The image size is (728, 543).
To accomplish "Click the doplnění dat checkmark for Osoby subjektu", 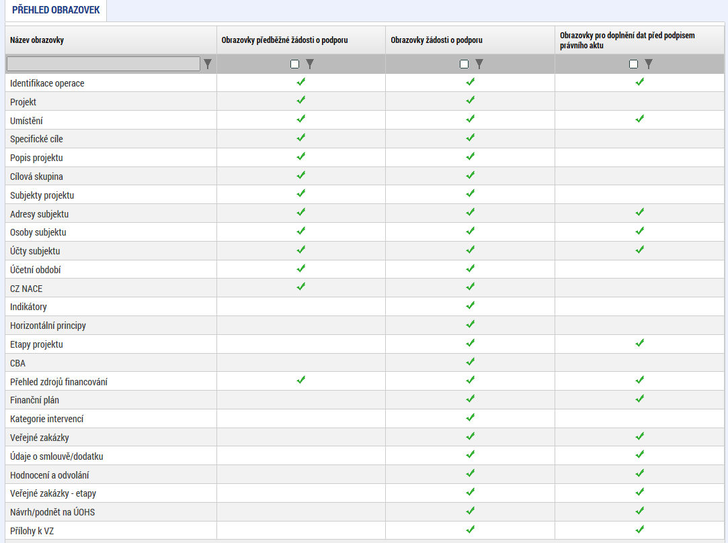I will tap(640, 231).
